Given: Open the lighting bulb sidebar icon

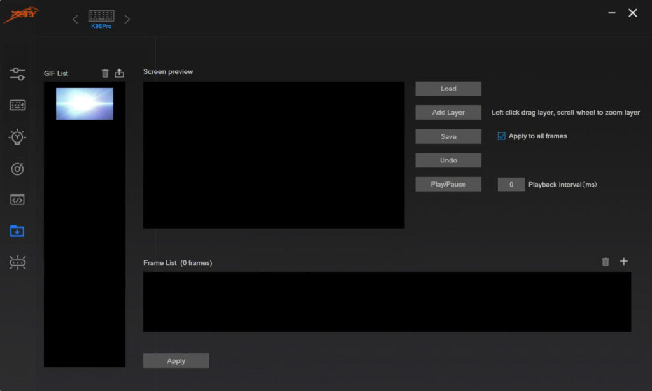Looking at the screenshot, I should [17, 137].
